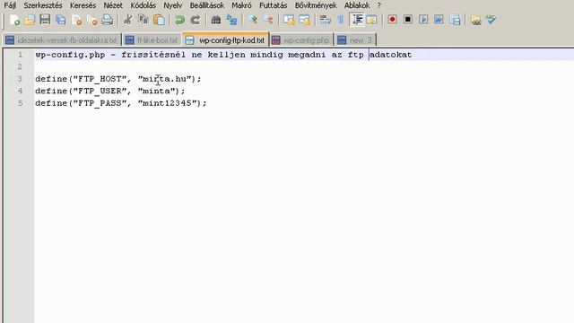Open the Kódolás menu
The image size is (574, 323).
(143, 5)
